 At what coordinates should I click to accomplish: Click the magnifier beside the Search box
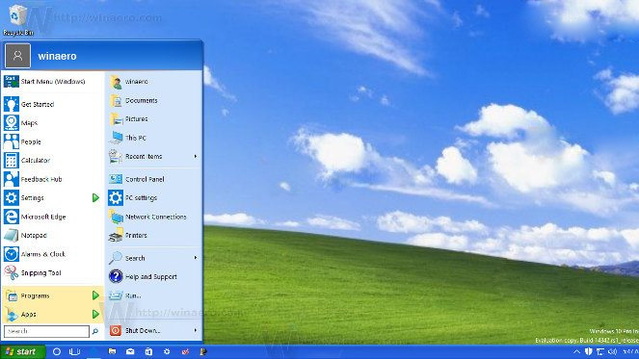click(95, 331)
